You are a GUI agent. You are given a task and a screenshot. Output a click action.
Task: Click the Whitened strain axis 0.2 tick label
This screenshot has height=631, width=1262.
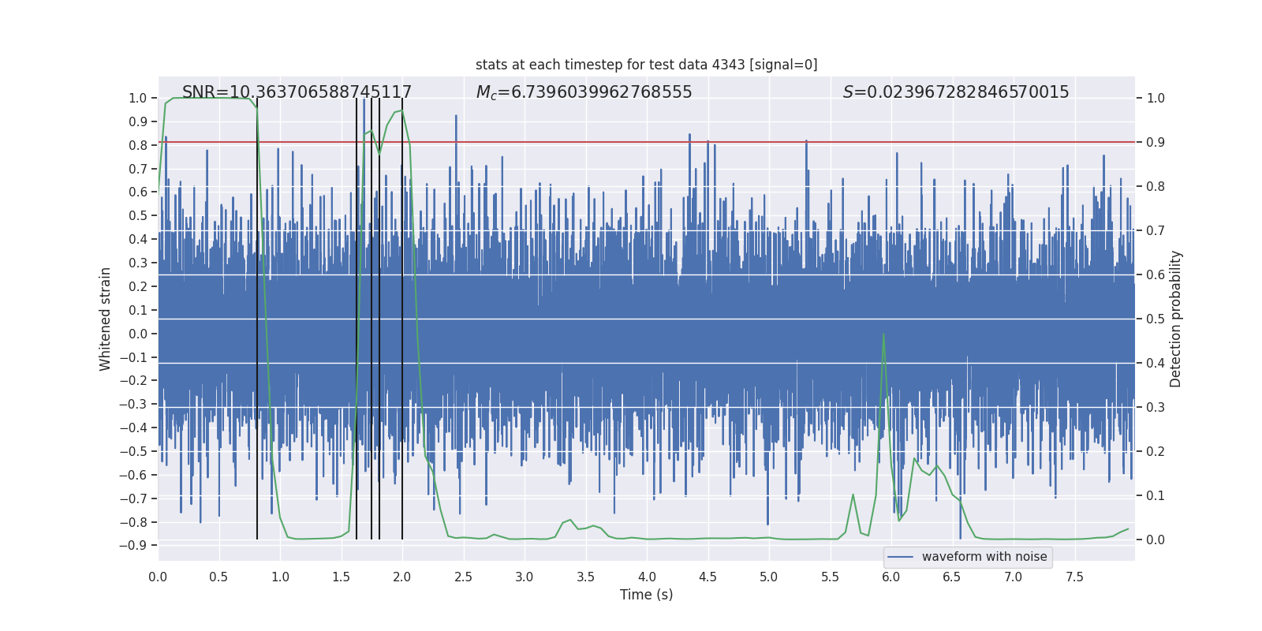coord(138,286)
